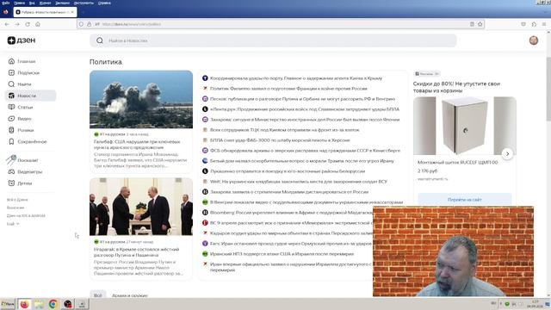551x310 pixels.
Task: Open Вакансии footer link
Action: point(15,208)
